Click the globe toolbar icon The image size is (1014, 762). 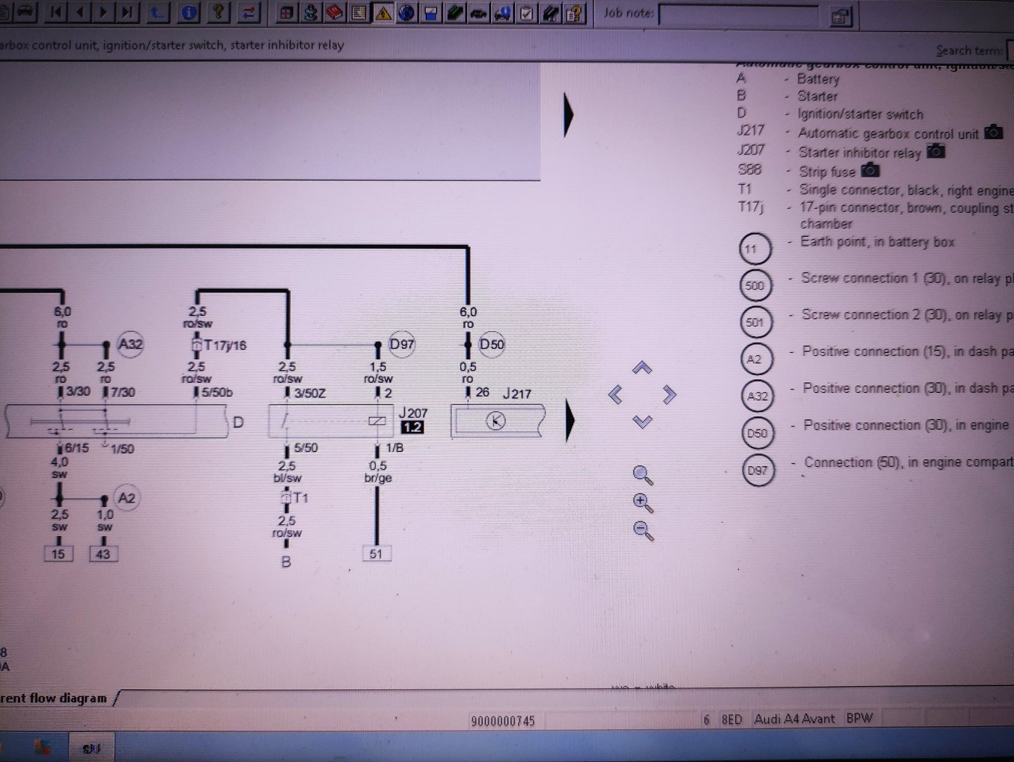[x=407, y=13]
